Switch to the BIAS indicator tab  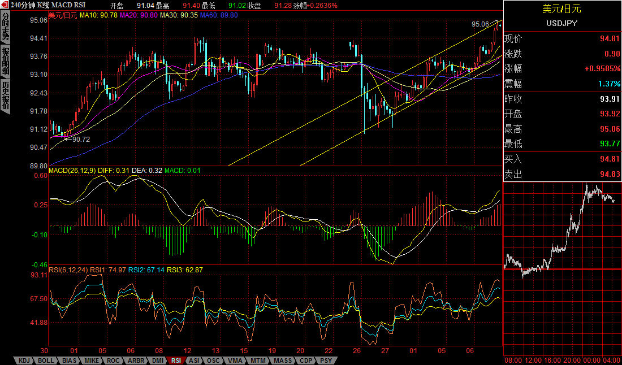pos(70,360)
